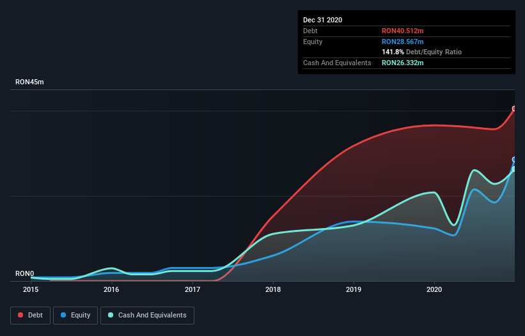Viewport: 525px width, 336px height.
Task: Select the 2018 axis label
Action: (x=273, y=289)
